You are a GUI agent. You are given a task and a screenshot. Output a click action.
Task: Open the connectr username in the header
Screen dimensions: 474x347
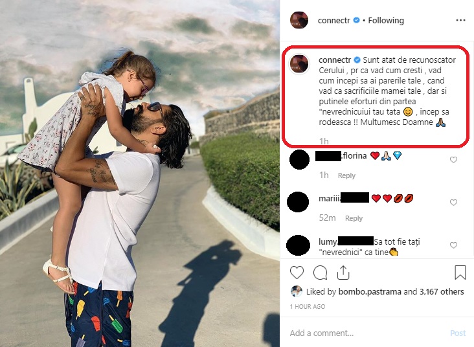333,20
